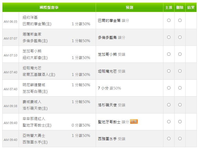Click team 巴爾的摩金鶯(主) in match list

tap(37, 24)
